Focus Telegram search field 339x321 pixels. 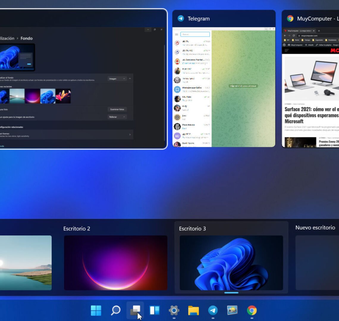point(195,34)
